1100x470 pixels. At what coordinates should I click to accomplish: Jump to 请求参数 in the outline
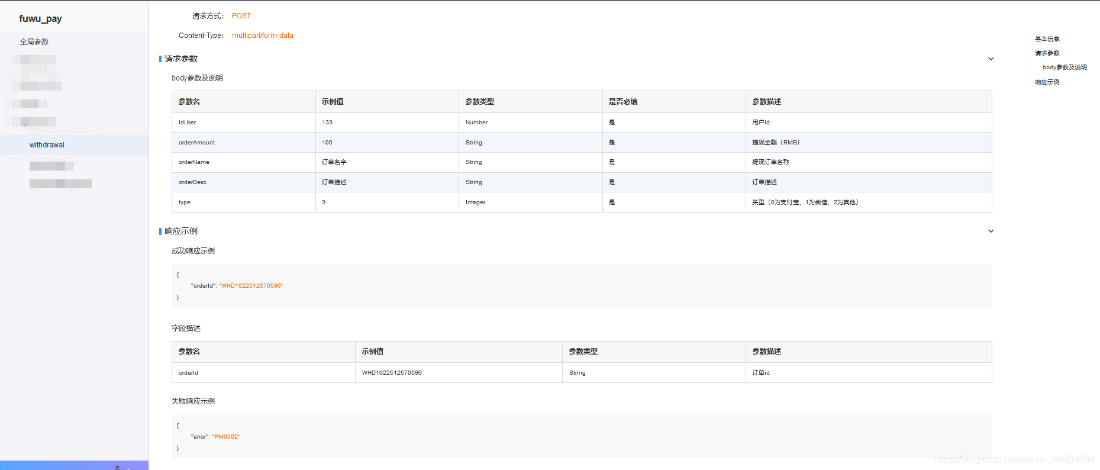(x=1047, y=53)
